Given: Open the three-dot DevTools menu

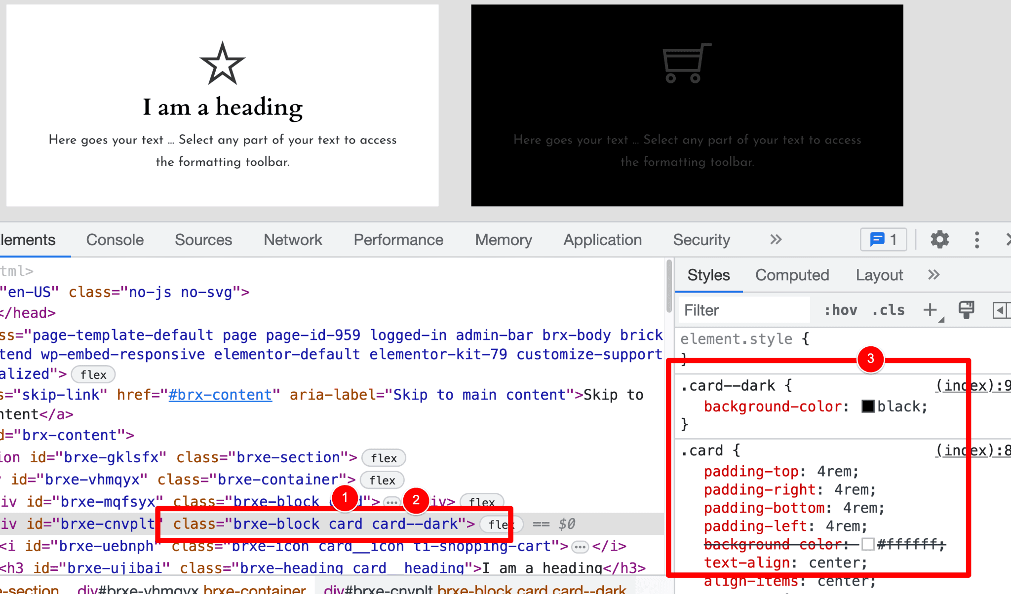Looking at the screenshot, I should point(977,240).
